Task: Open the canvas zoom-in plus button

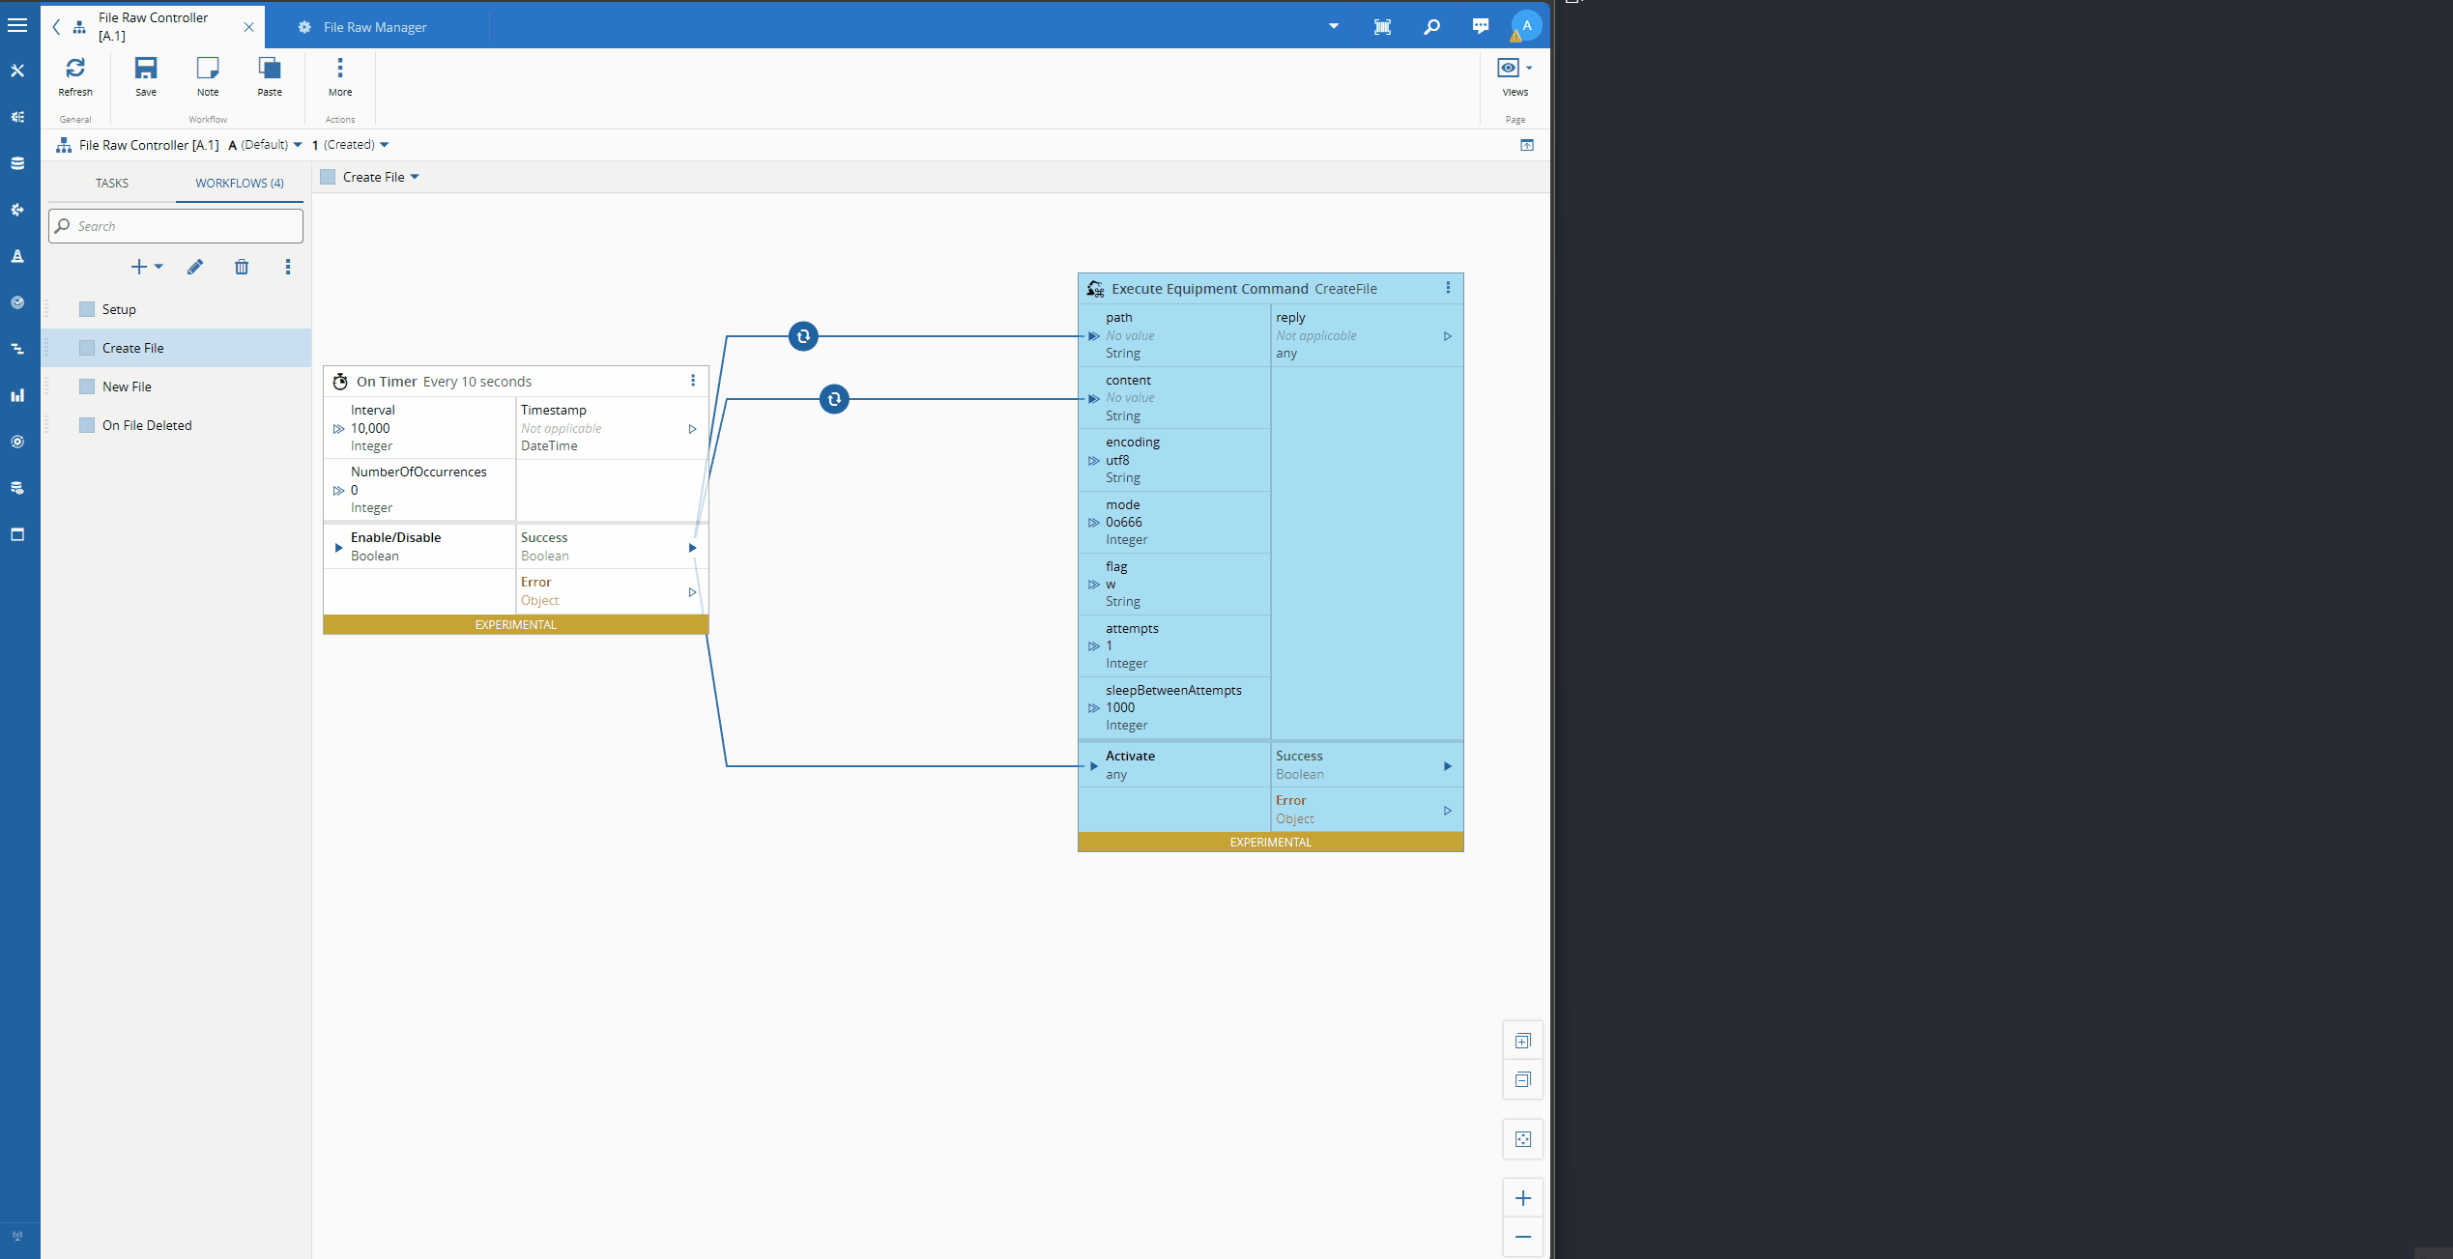Action: tap(1523, 1198)
